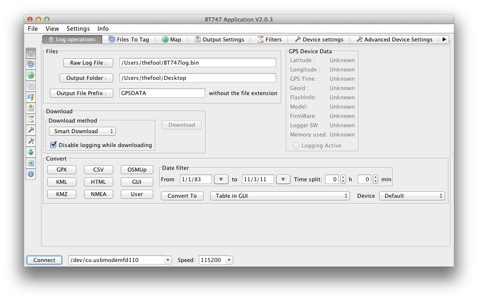478x300 pixels.
Task: Open the Speed 115200 dropdown
Action: (229, 260)
